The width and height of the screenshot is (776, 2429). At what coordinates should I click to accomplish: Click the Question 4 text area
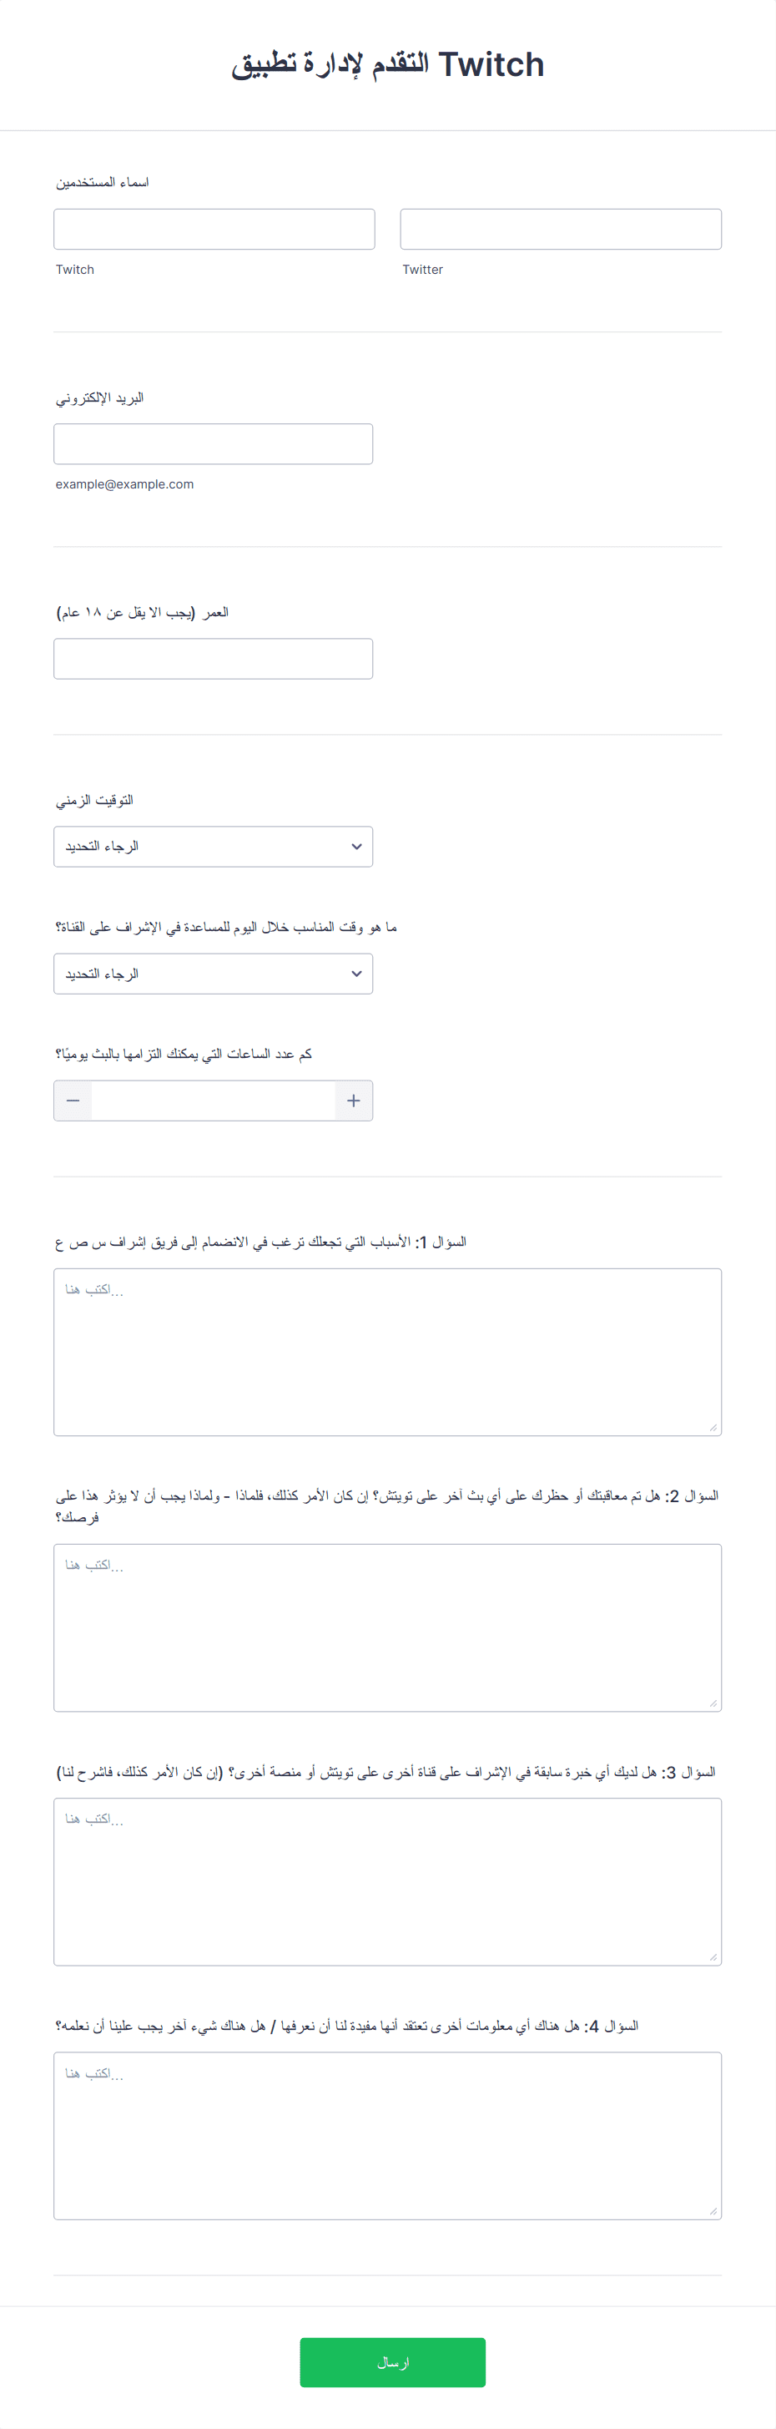pyautogui.click(x=387, y=2136)
